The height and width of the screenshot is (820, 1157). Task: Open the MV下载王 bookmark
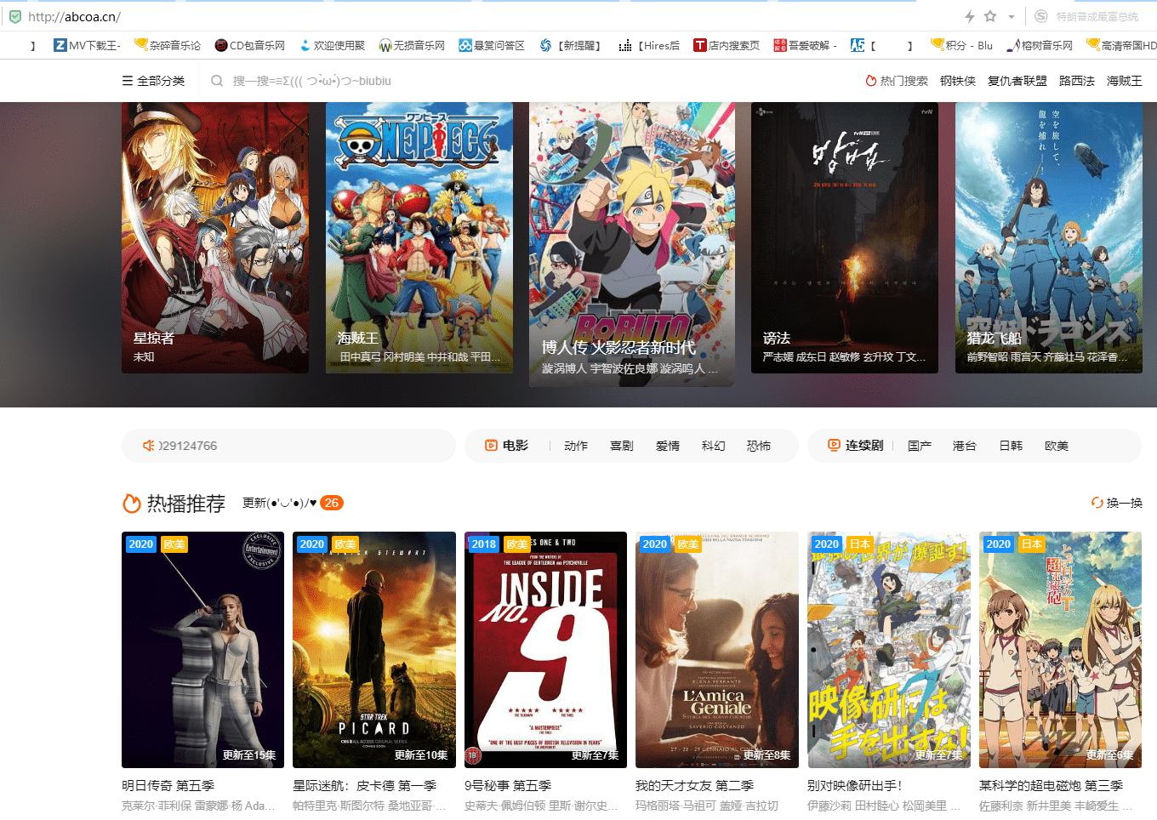87,45
